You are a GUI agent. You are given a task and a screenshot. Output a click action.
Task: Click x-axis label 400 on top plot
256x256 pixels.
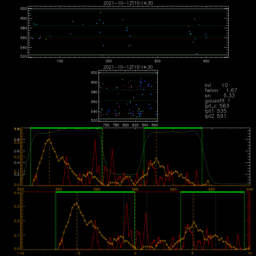(x=206, y=61)
